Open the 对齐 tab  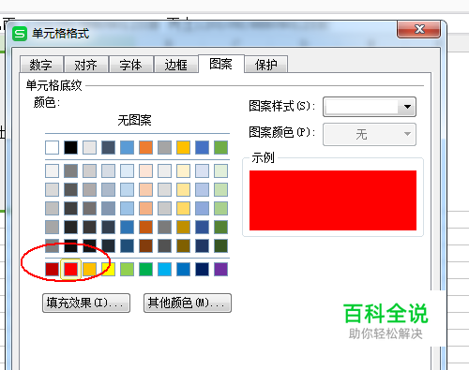click(x=86, y=65)
